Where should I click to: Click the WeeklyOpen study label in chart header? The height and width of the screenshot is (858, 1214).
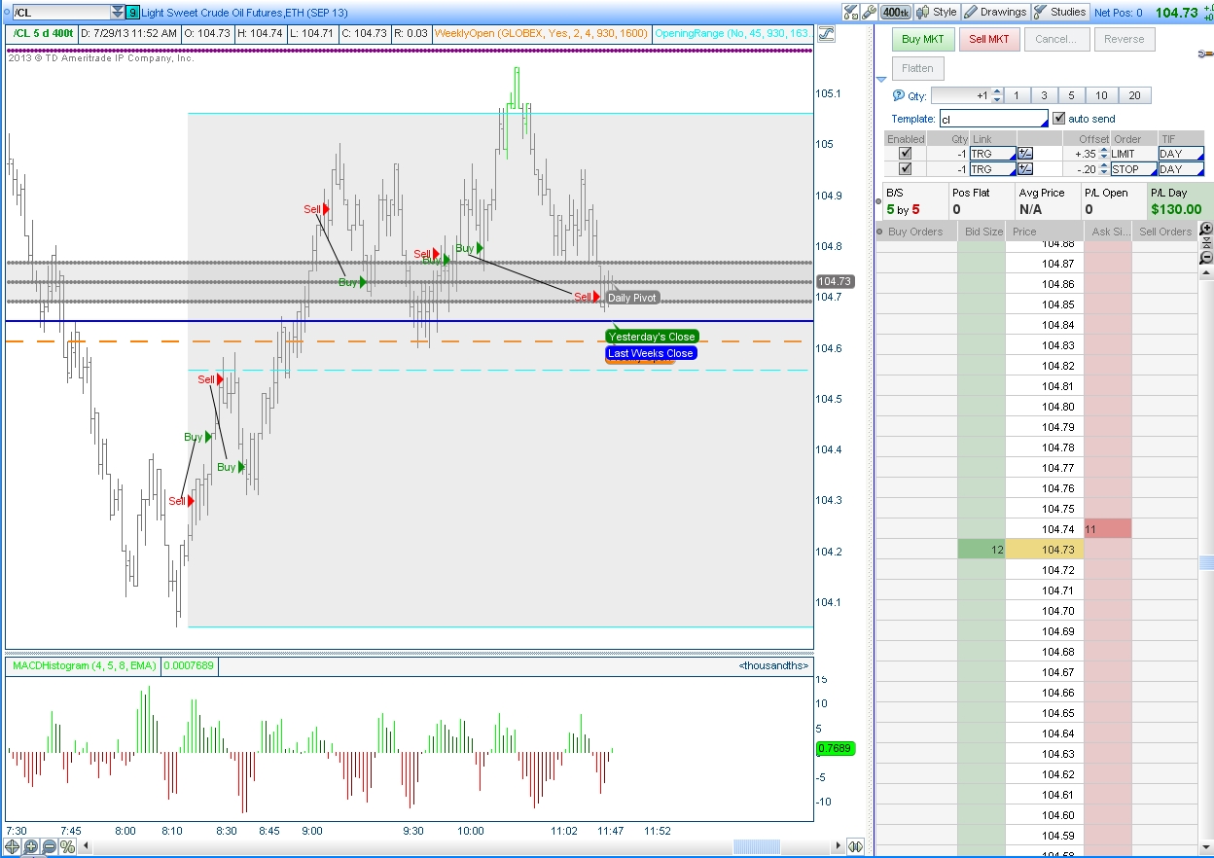click(540, 33)
